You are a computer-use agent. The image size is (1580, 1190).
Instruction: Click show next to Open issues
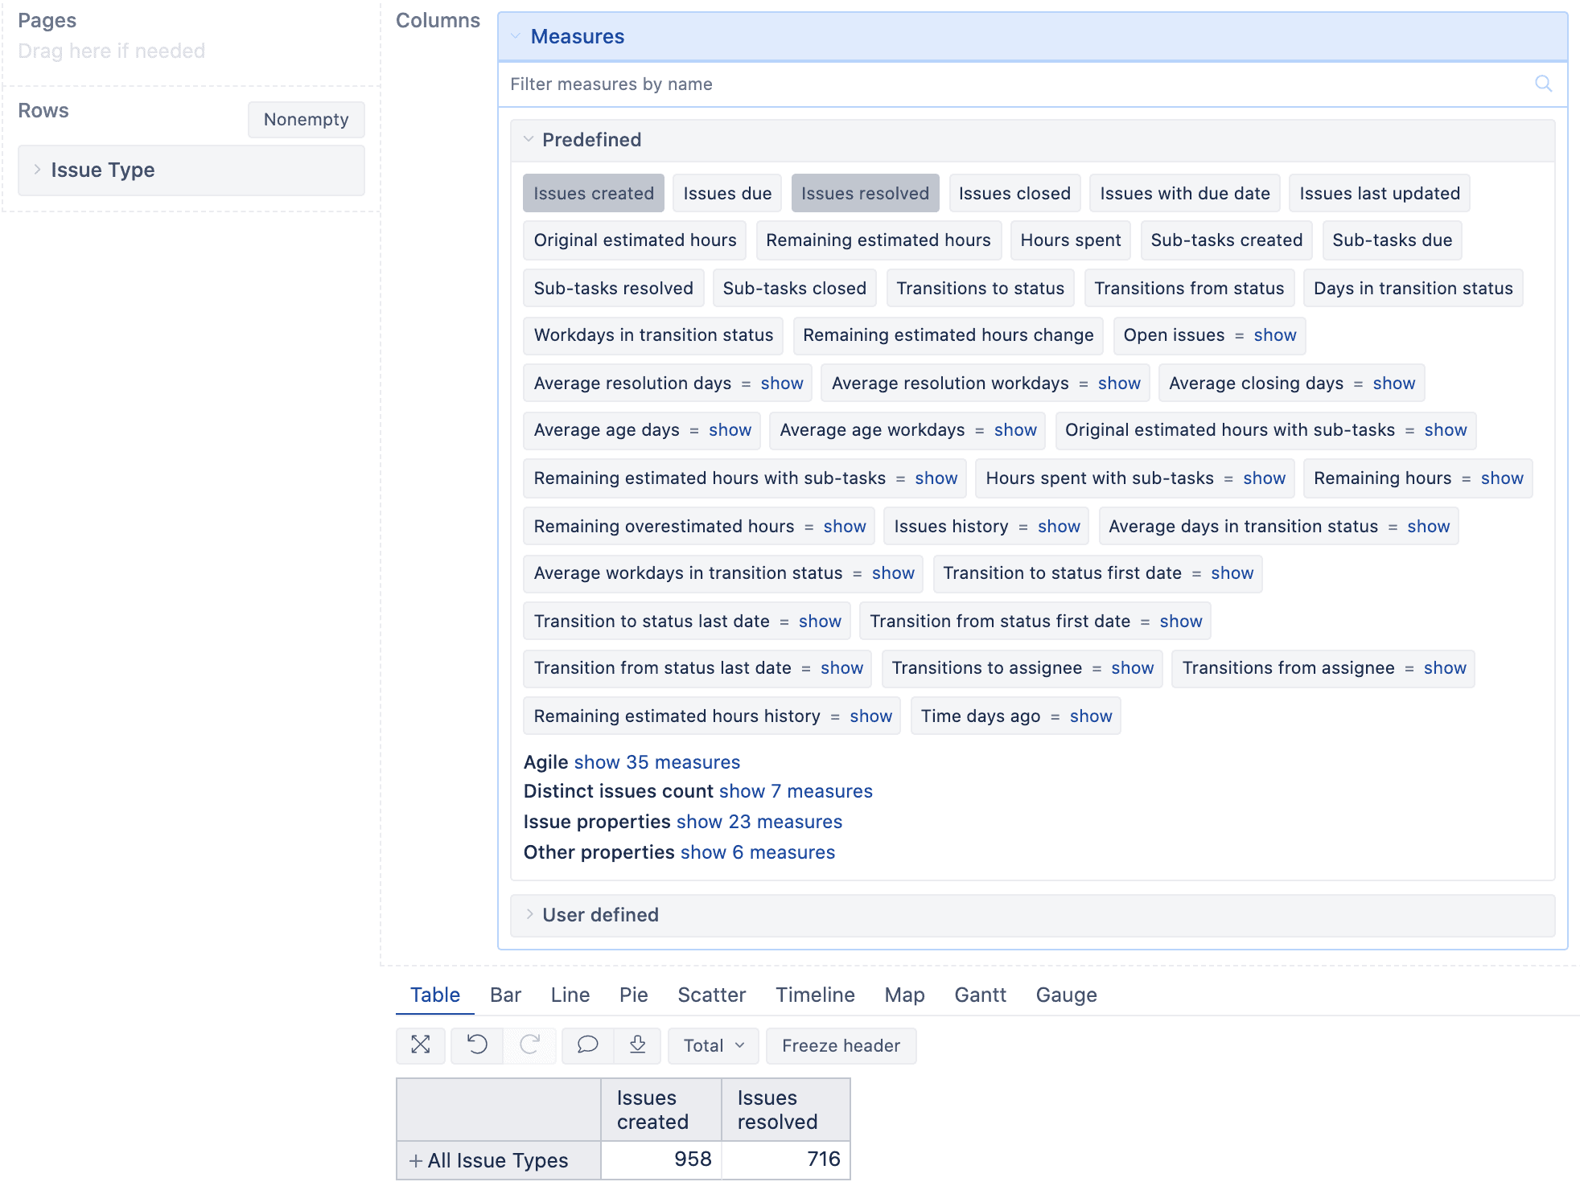click(1274, 335)
